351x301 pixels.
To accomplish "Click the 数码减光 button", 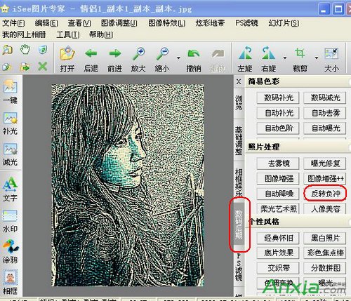I will [x=325, y=98].
